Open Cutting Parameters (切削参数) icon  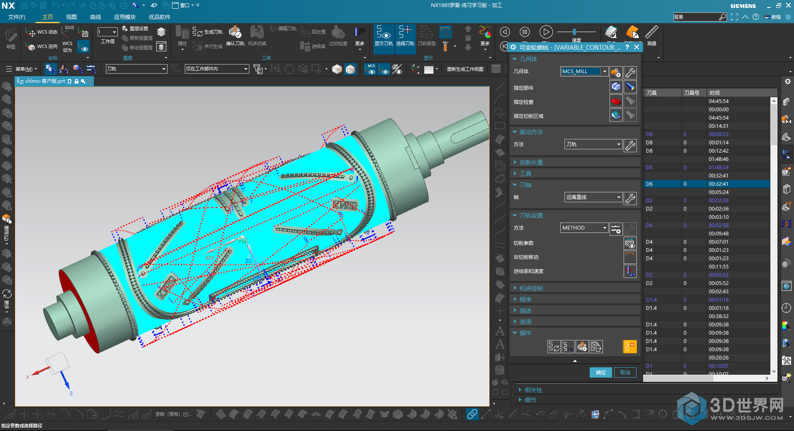[x=630, y=243]
